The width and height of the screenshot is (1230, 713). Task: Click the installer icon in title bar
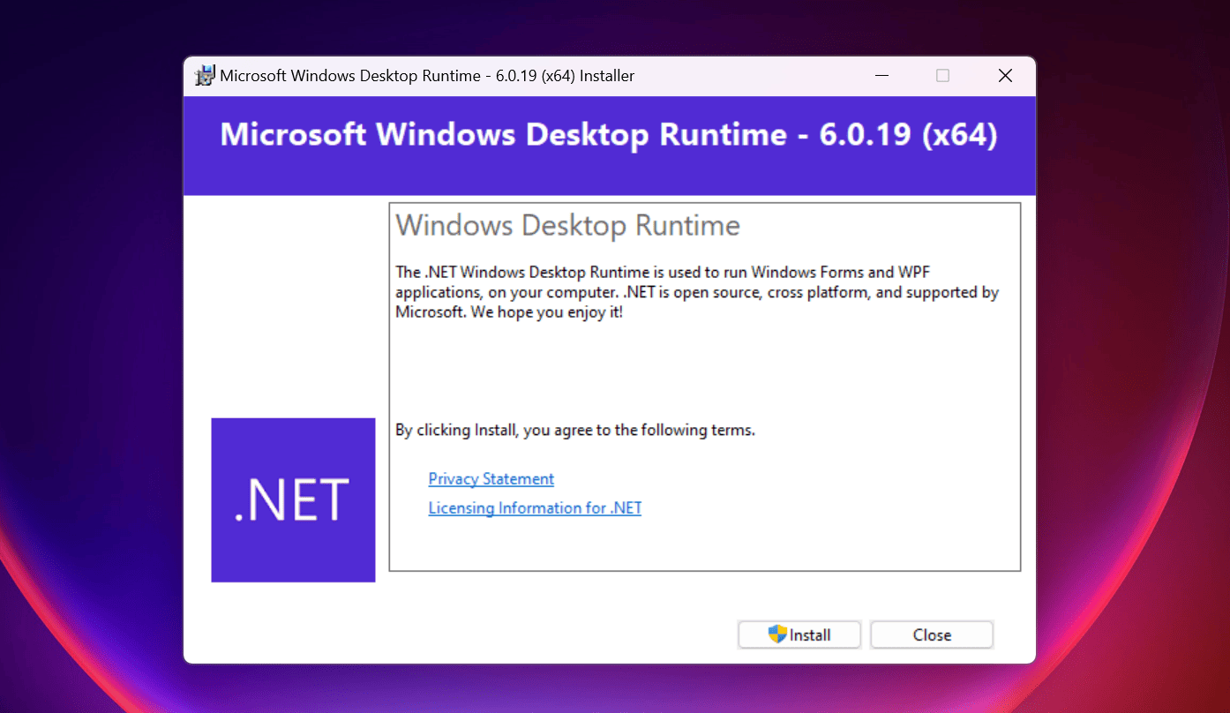pos(205,76)
